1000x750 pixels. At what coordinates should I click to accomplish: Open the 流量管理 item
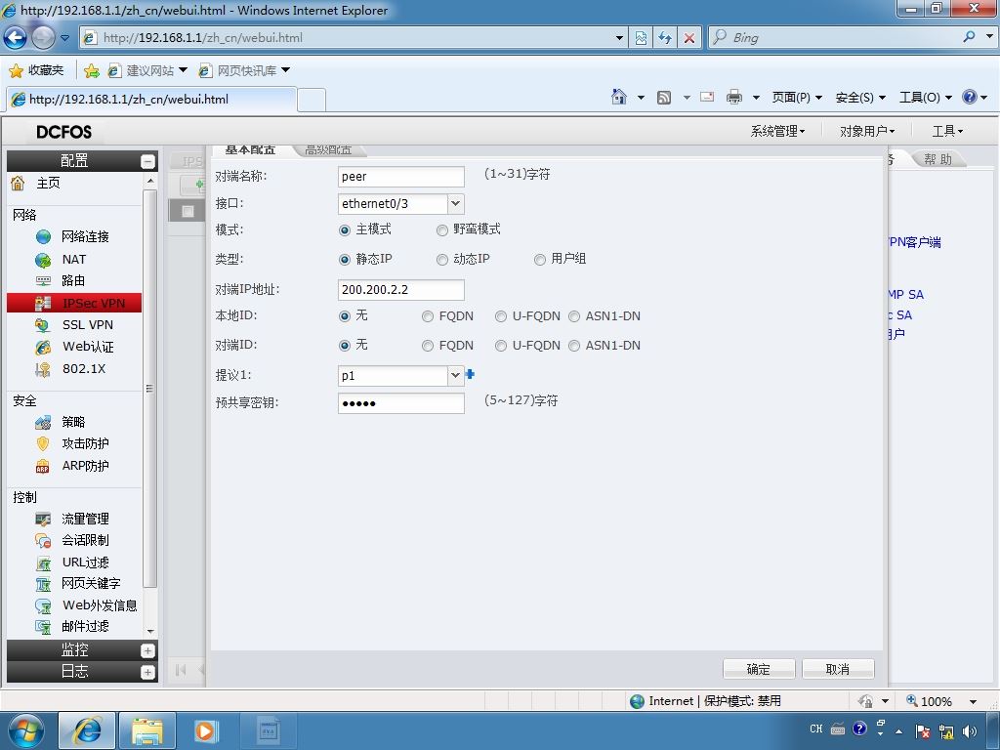[85, 520]
